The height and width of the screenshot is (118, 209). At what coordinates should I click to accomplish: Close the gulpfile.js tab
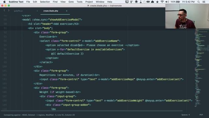[37, 11]
